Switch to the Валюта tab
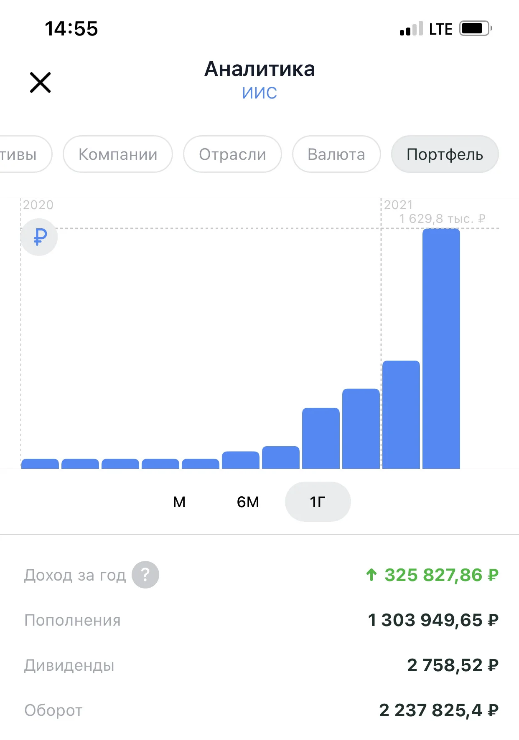 336,154
